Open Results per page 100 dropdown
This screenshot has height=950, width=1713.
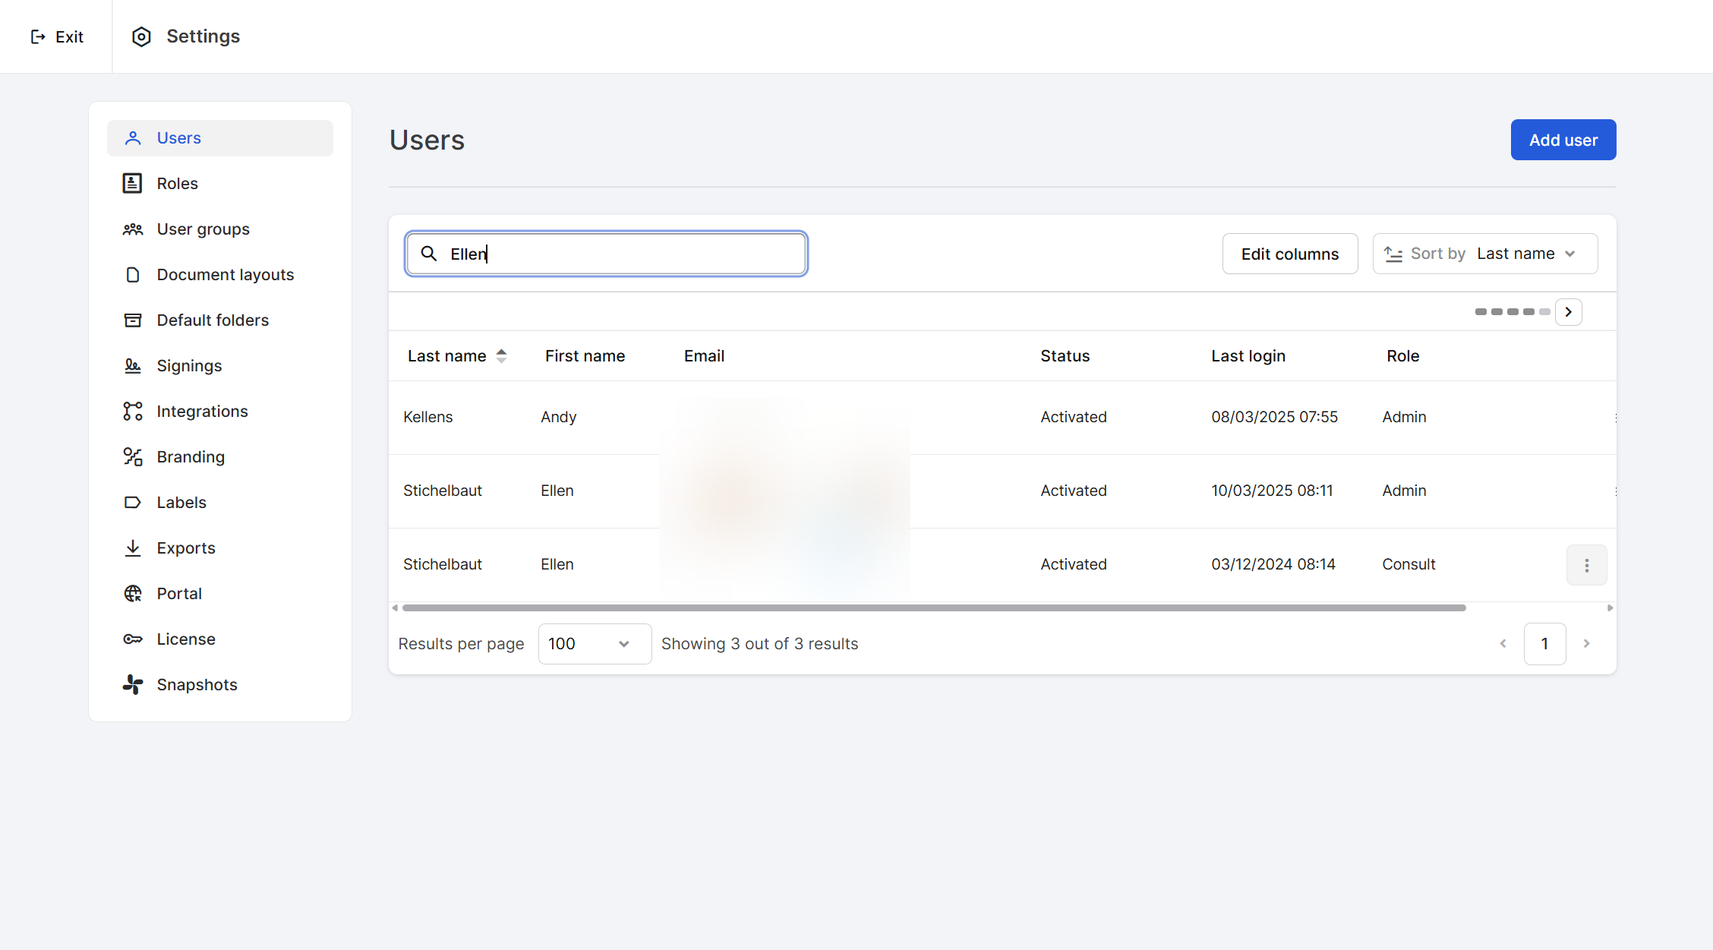pos(594,643)
